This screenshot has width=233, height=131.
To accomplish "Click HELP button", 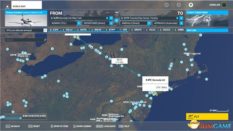I will pyautogui.click(x=124, y=126).
